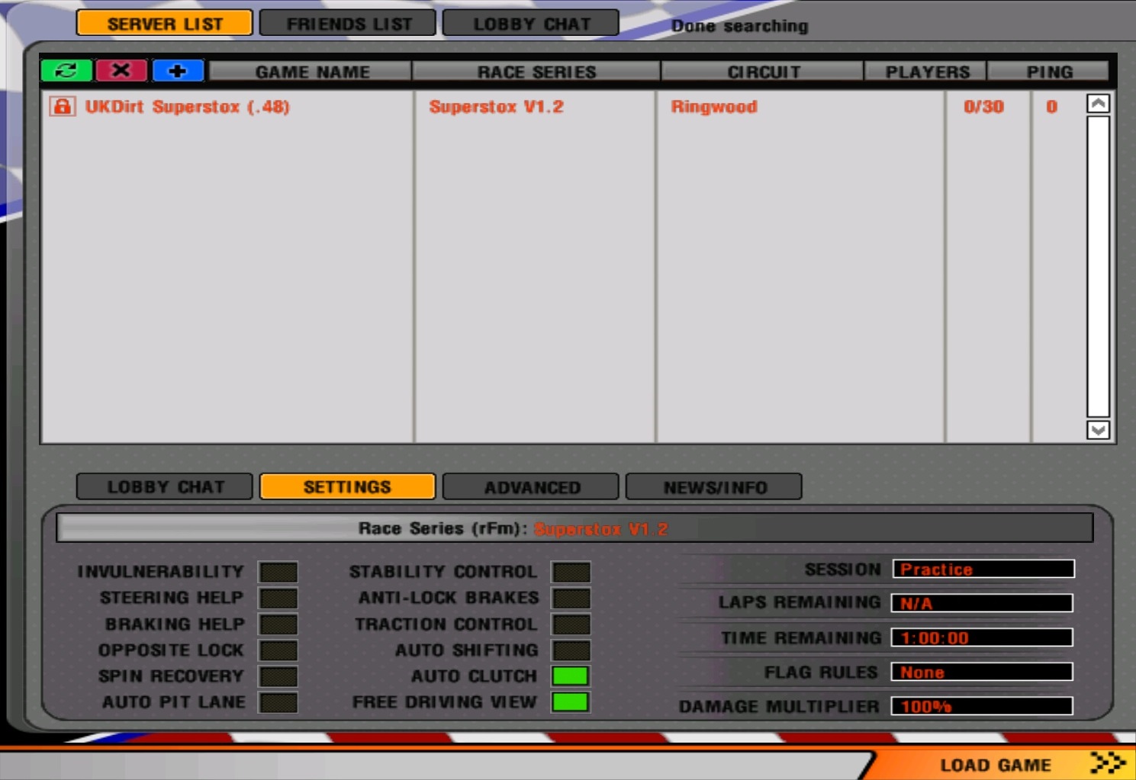This screenshot has width=1136, height=780.
Task: Click the Damage Multiplier field showing 100%
Action: point(983,706)
